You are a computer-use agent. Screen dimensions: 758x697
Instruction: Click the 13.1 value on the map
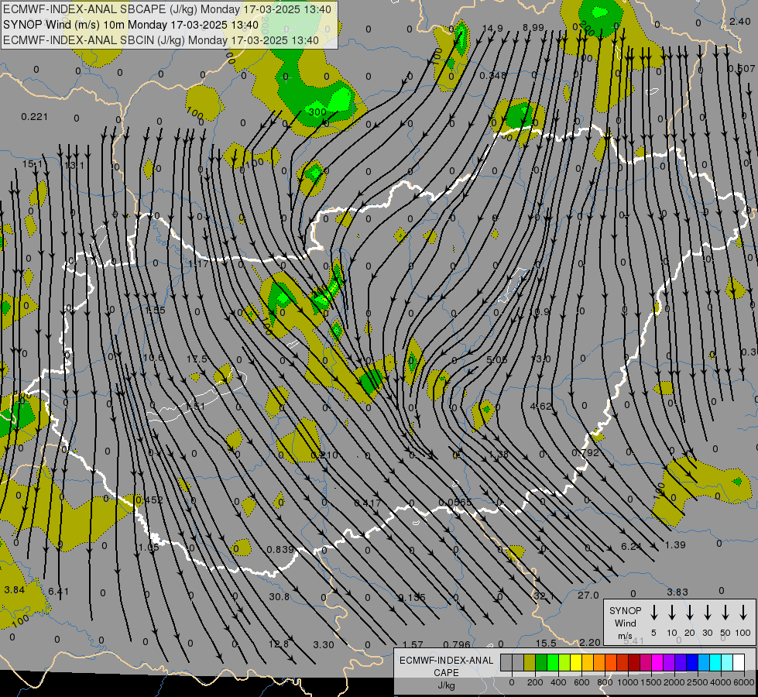point(74,166)
